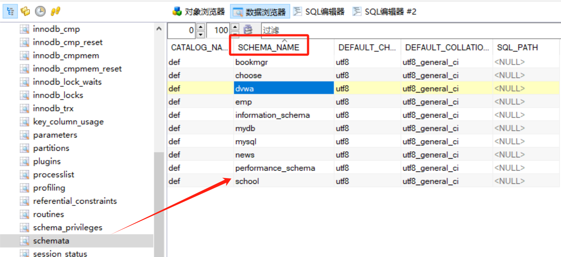
Task: Select the processlist table
Action: point(53,175)
